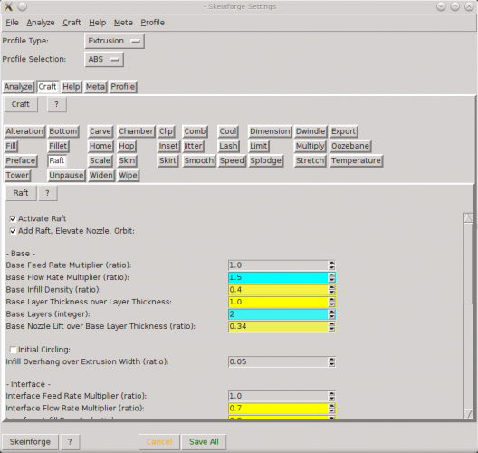Open the Help menu in the menu bar
This screenshot has width=478, height=453.
(x=97, y=23)
